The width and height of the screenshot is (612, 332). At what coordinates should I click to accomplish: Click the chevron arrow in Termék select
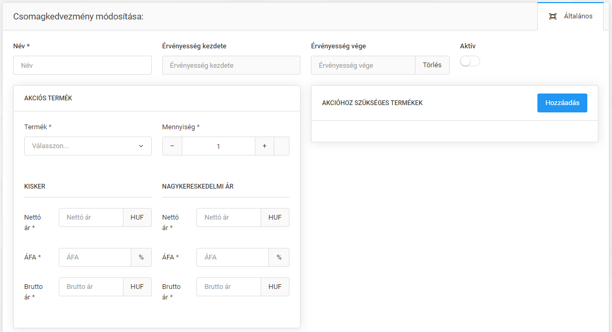[141, 146]
